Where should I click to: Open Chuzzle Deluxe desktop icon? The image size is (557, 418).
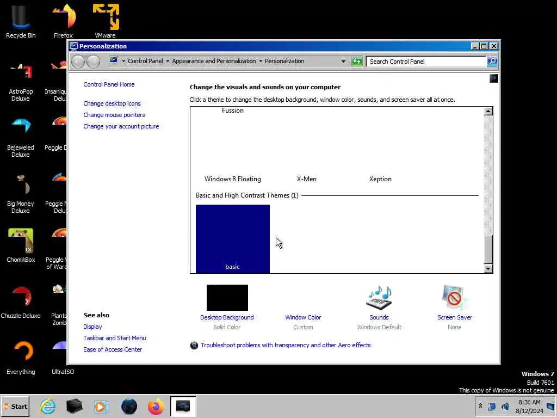click(x=21, y=302)
